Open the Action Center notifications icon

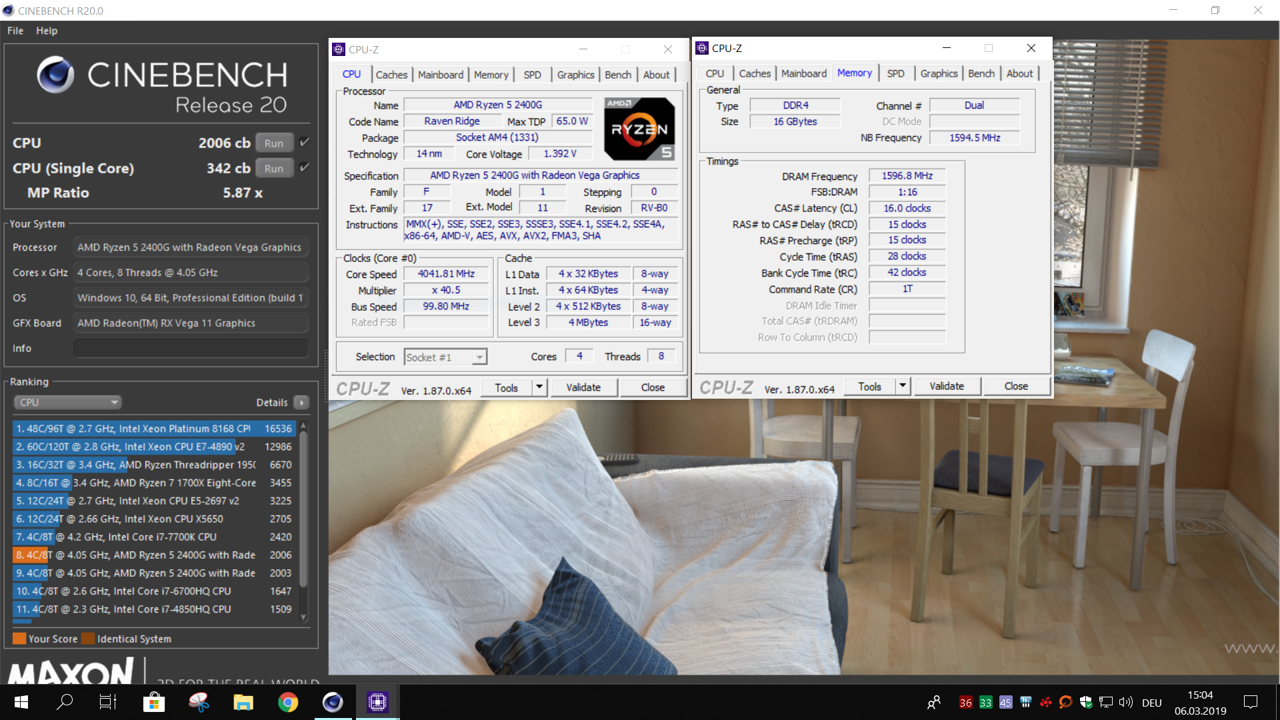tap(1251, 702)
